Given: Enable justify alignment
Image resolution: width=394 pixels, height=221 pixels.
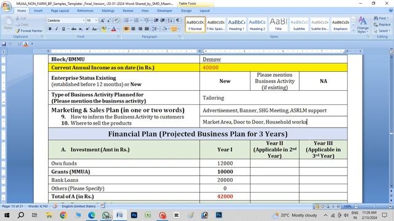Looking at the screenshot, I should pyautogui.click(x=147, y=29).
